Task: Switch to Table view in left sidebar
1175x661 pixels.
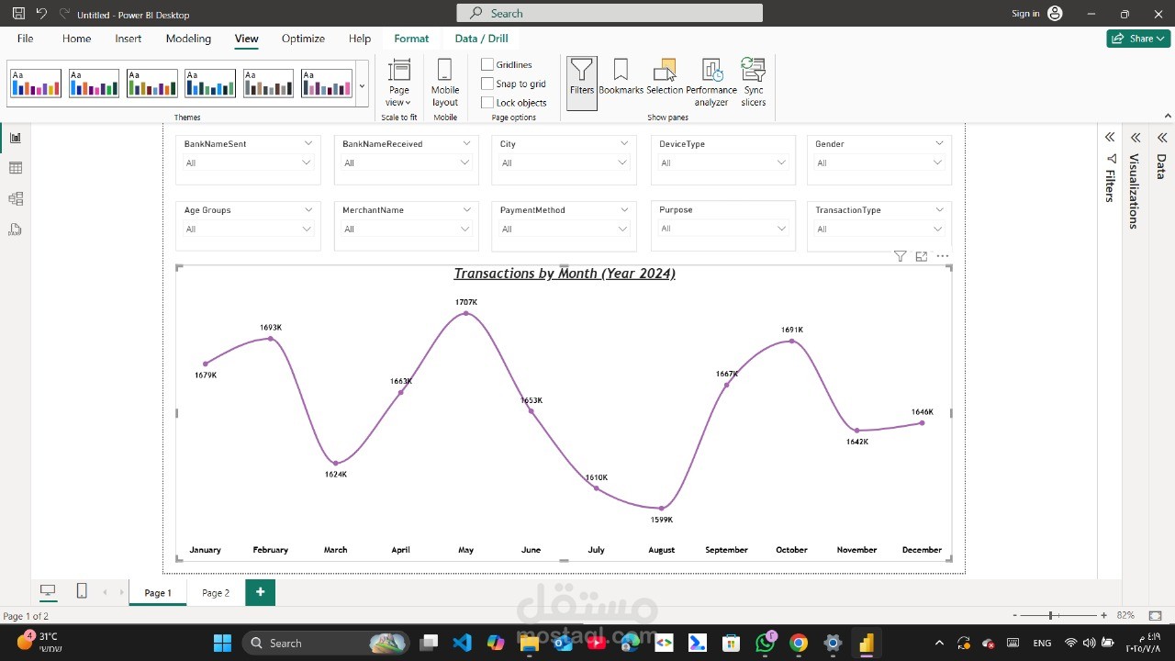Action: [x=16, y=168]
